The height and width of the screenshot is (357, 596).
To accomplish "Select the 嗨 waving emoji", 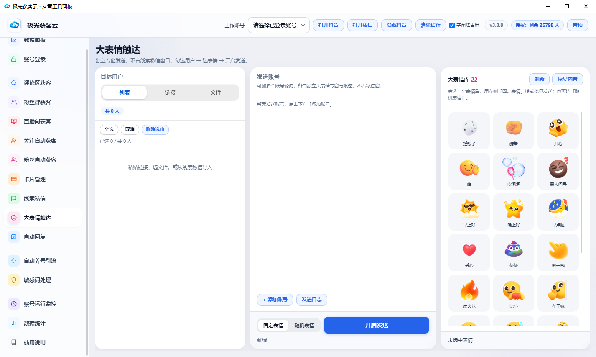I will [x=469, y=171].
